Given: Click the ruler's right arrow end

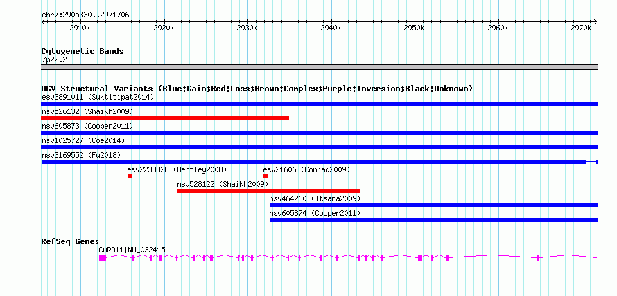Looking at the screenshot, I should click(x=596, y=21).
